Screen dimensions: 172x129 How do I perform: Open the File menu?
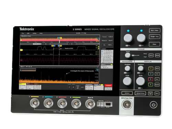[x=23, y=33]
